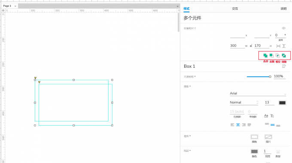
Task: Click the Subtract (去除) shapes icon
Action: tap(271, 55)
